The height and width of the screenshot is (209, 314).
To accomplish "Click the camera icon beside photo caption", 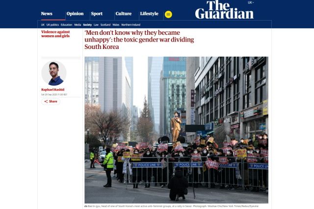I will coord(86,206).
